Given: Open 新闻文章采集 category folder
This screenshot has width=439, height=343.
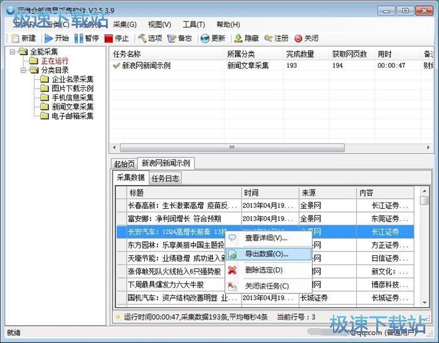Looking at the screenshot, I should (73, 107).
